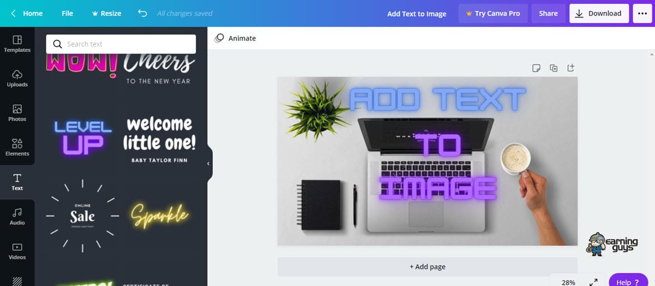Duplicate the current page
The image size is (655, 286).
553,68
